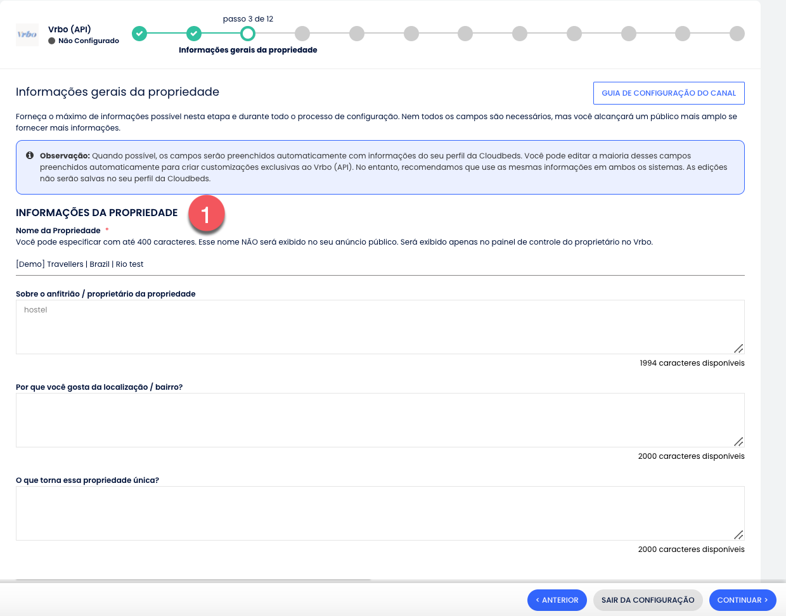786x616 pixels.
Task: Click the unique property description text area
Action: coord(380,513)
